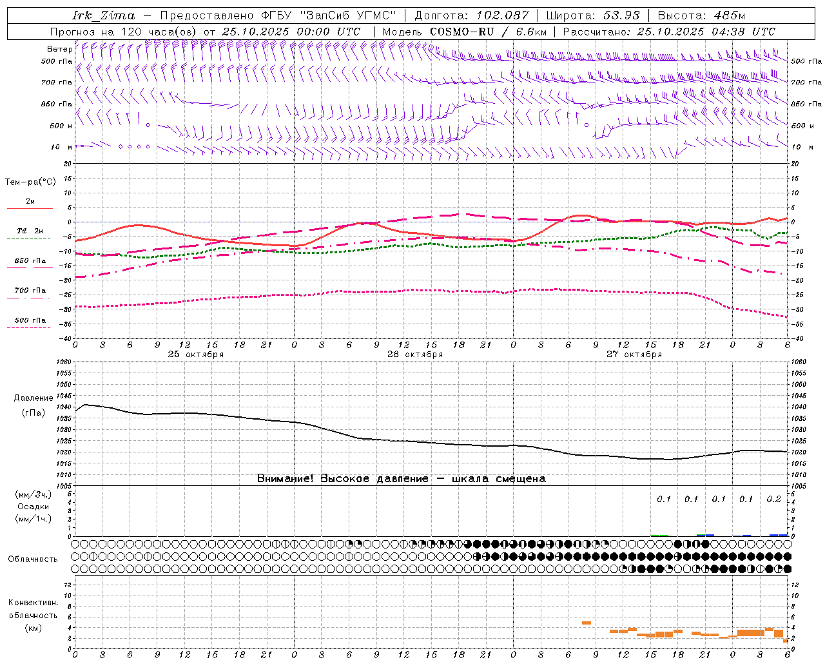Image resolution: width=825 pixels, height=660 pixels.
Task: Select the Тем-ра(°C) panel label
Action: click(30, 182)
